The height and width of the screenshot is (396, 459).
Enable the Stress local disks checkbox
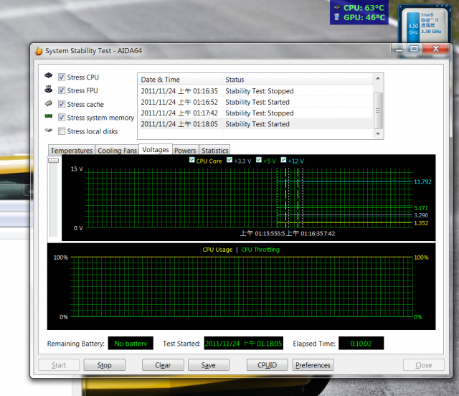(62, 131)
